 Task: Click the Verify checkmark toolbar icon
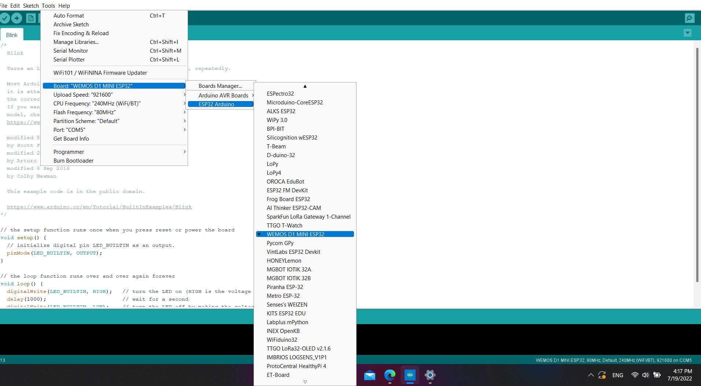[5, 18]
